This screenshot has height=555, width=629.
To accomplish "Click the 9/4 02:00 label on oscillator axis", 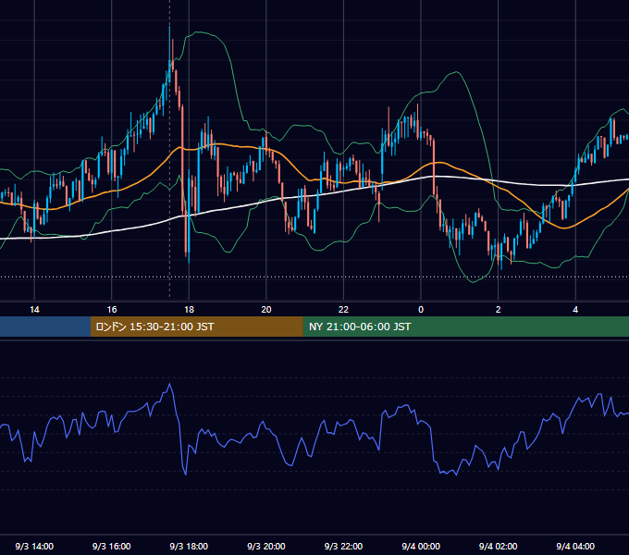I will coord(499,547).
